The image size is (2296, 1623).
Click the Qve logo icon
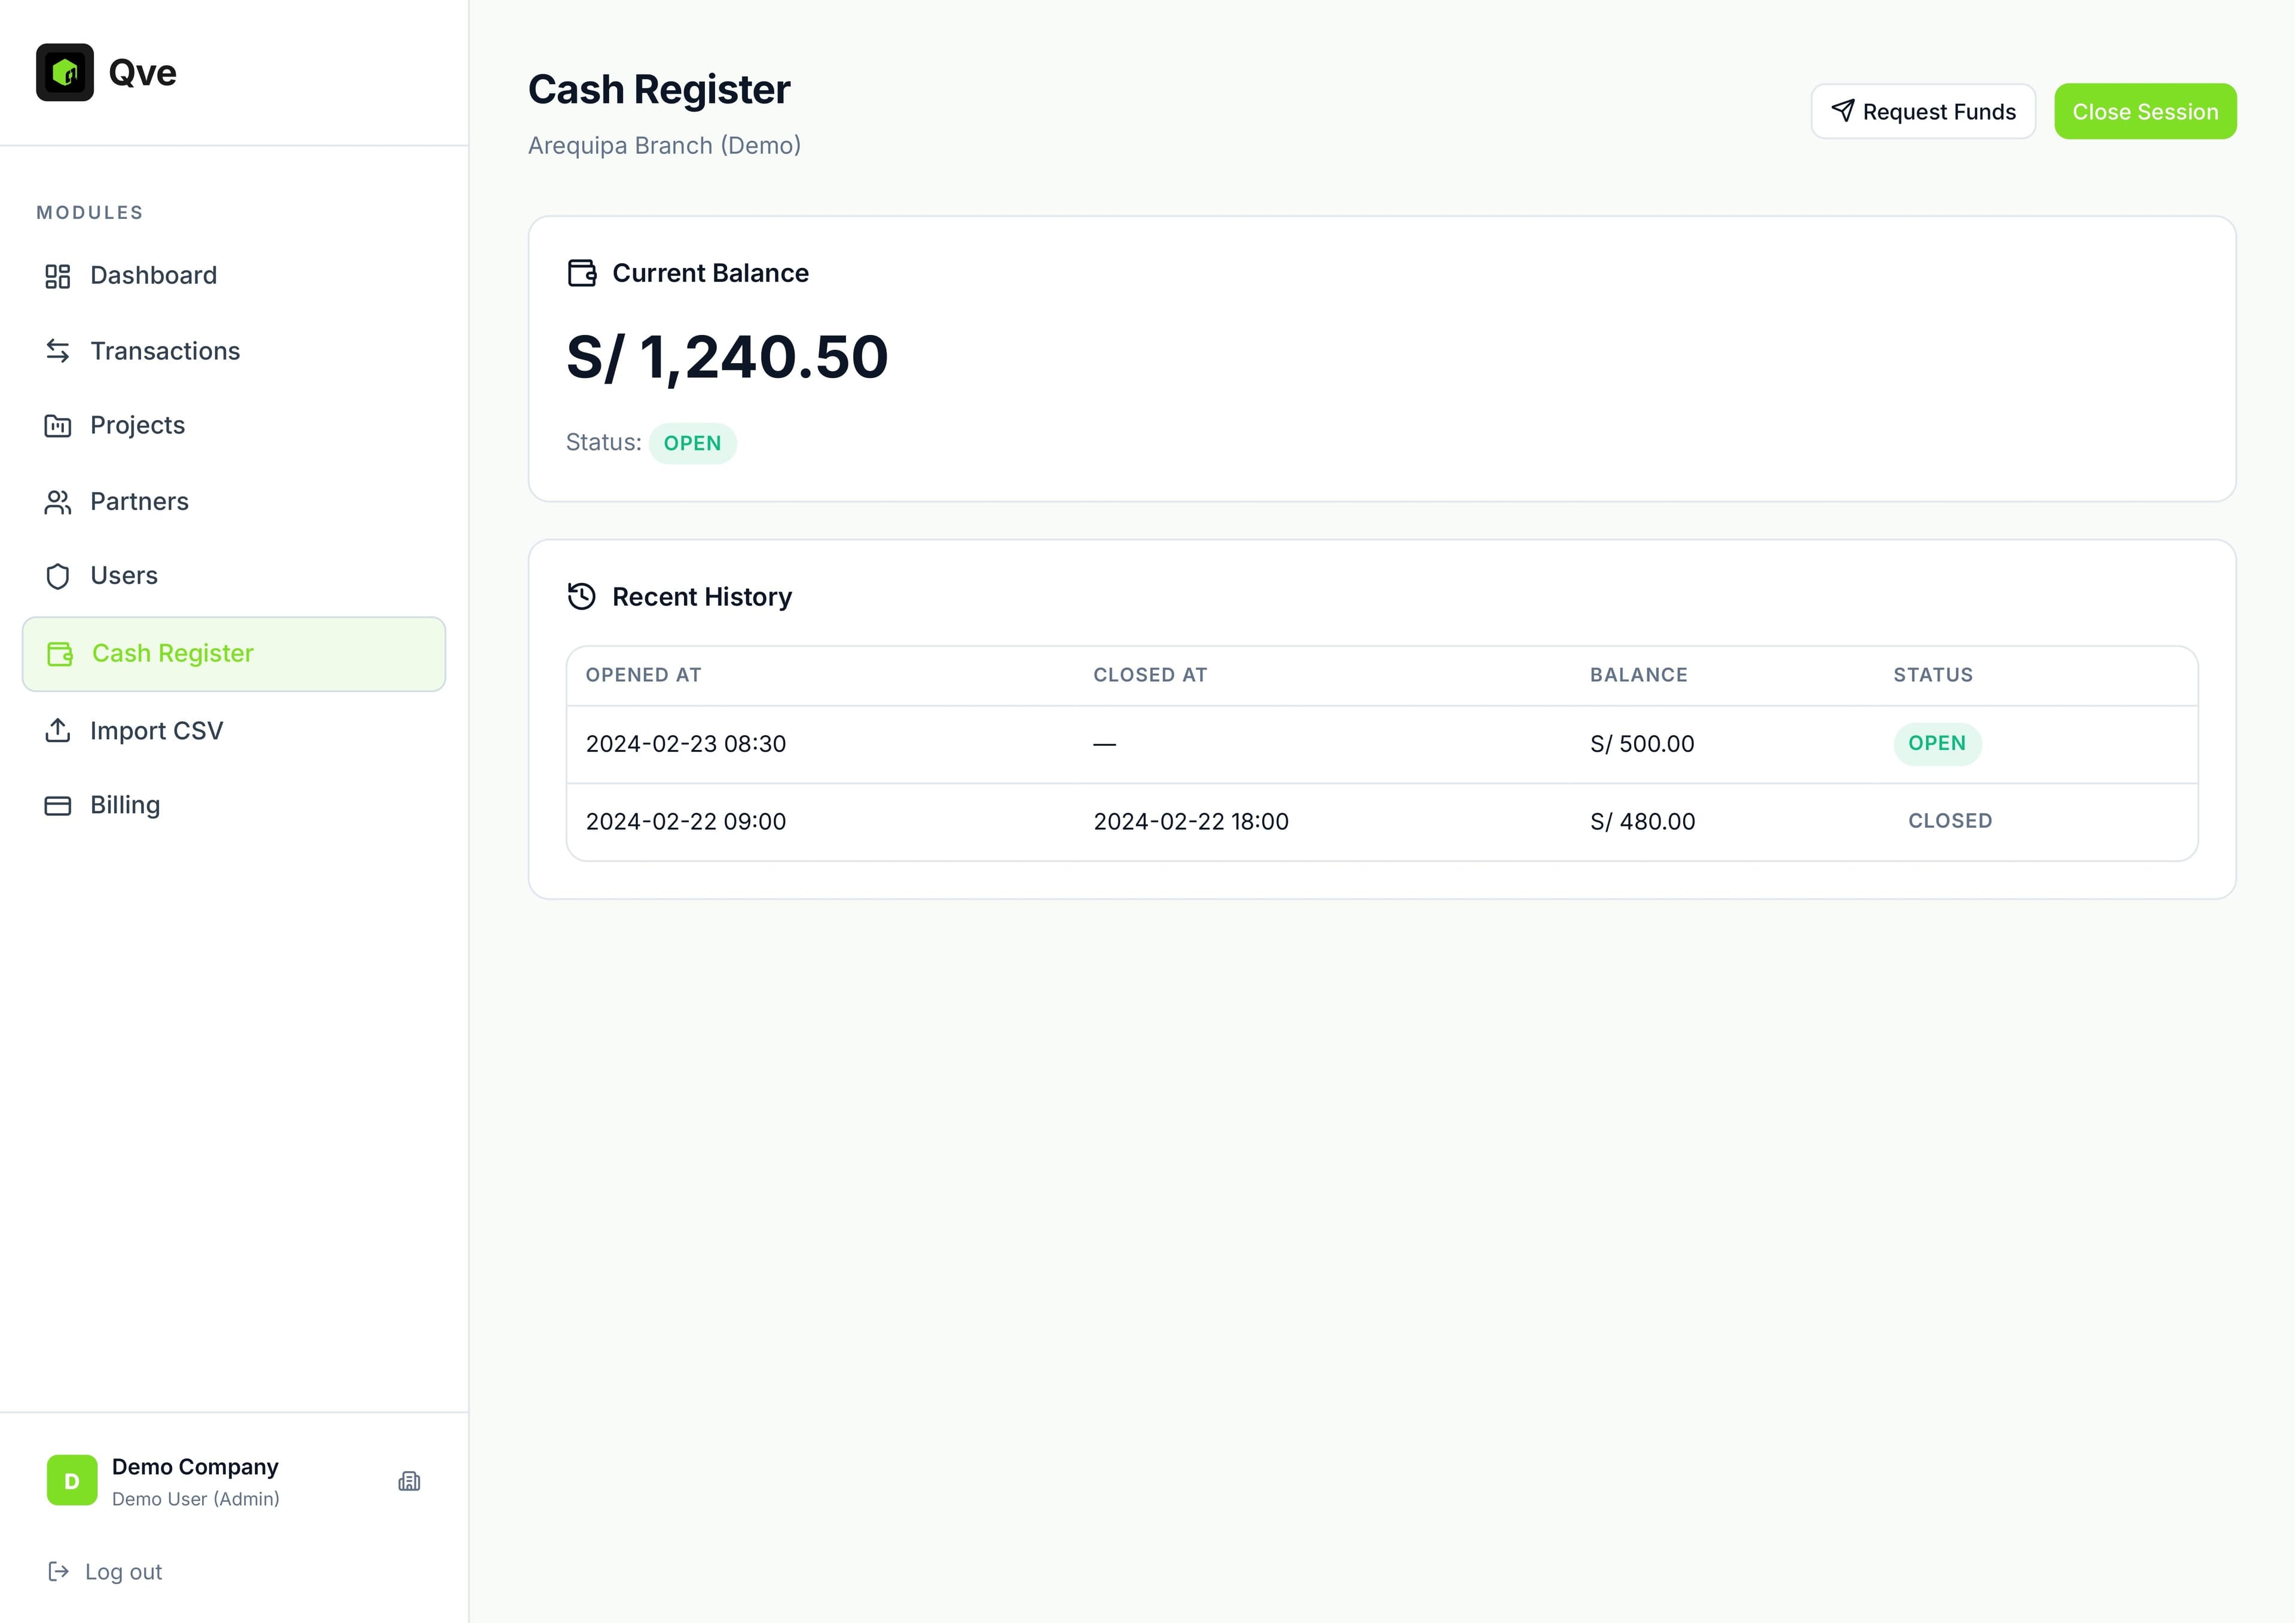[64, 71]
